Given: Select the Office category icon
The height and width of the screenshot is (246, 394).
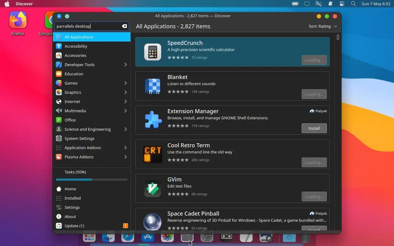Looking at the screenshot, I should click(59, 120).
